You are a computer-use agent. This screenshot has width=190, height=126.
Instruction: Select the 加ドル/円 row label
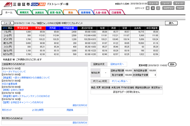8,50
